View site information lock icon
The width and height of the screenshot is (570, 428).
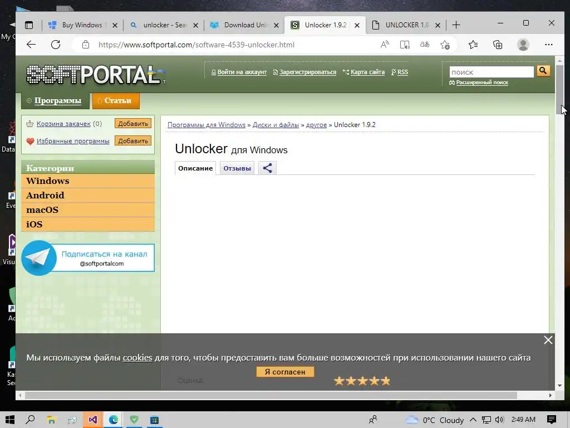point(85,45)
